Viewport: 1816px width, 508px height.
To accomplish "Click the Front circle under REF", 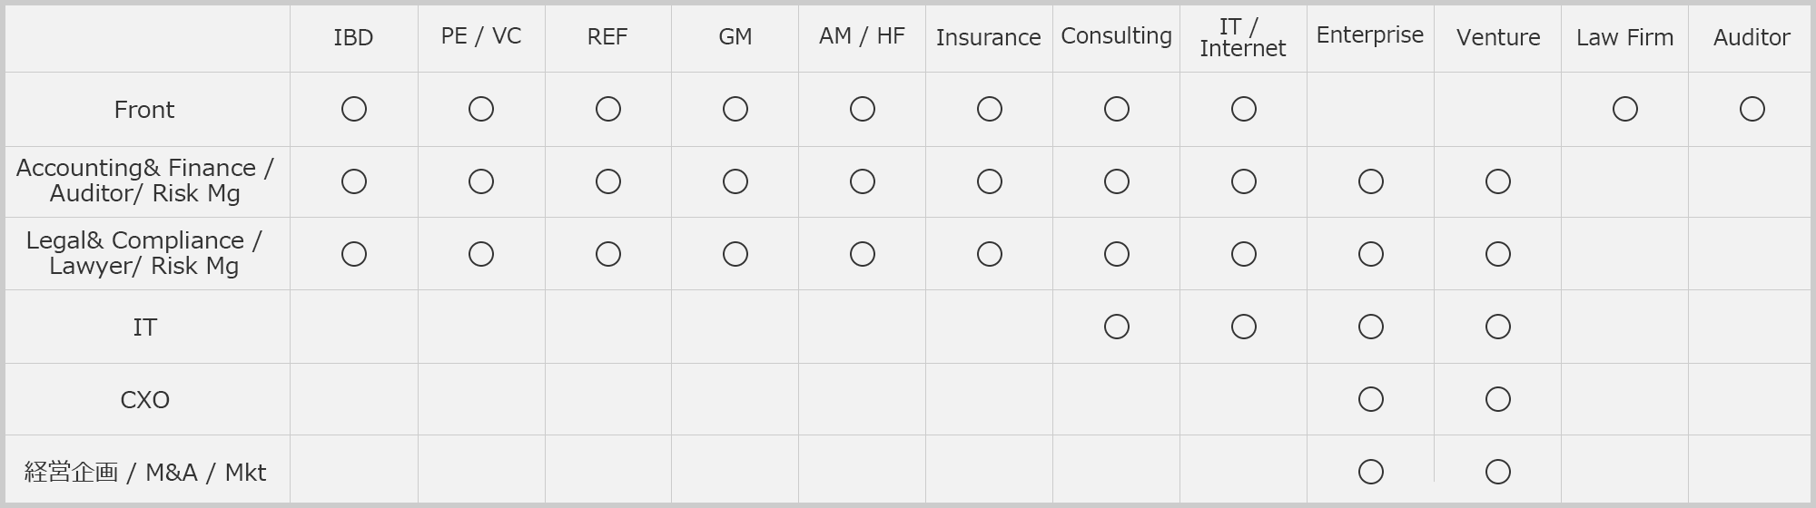I will (x=608, y=109).
